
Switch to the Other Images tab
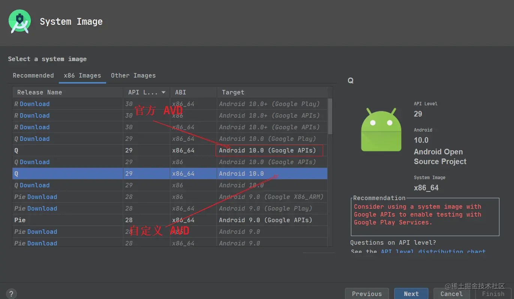coord(133,75)
